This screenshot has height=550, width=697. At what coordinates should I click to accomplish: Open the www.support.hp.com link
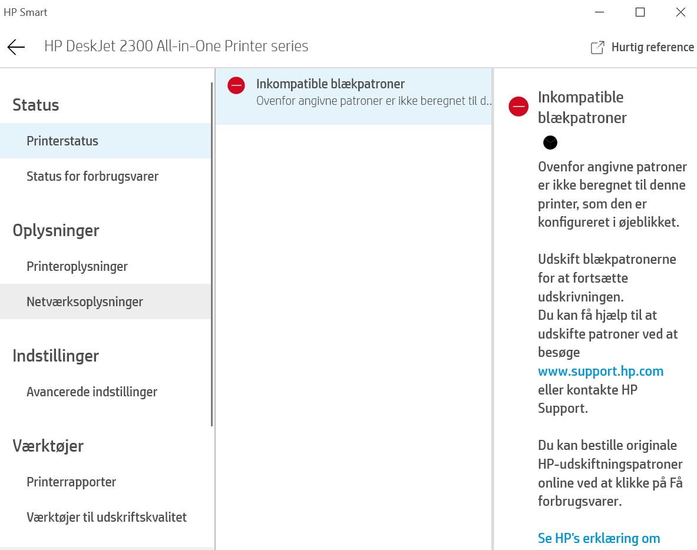600,372
